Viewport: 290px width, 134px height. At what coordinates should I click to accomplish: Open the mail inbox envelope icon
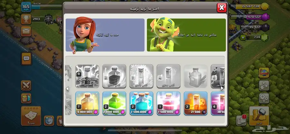[26, 31]
